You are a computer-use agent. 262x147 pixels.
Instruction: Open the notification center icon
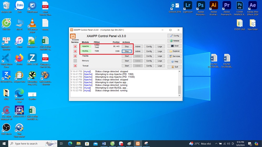tap(250, 144)
